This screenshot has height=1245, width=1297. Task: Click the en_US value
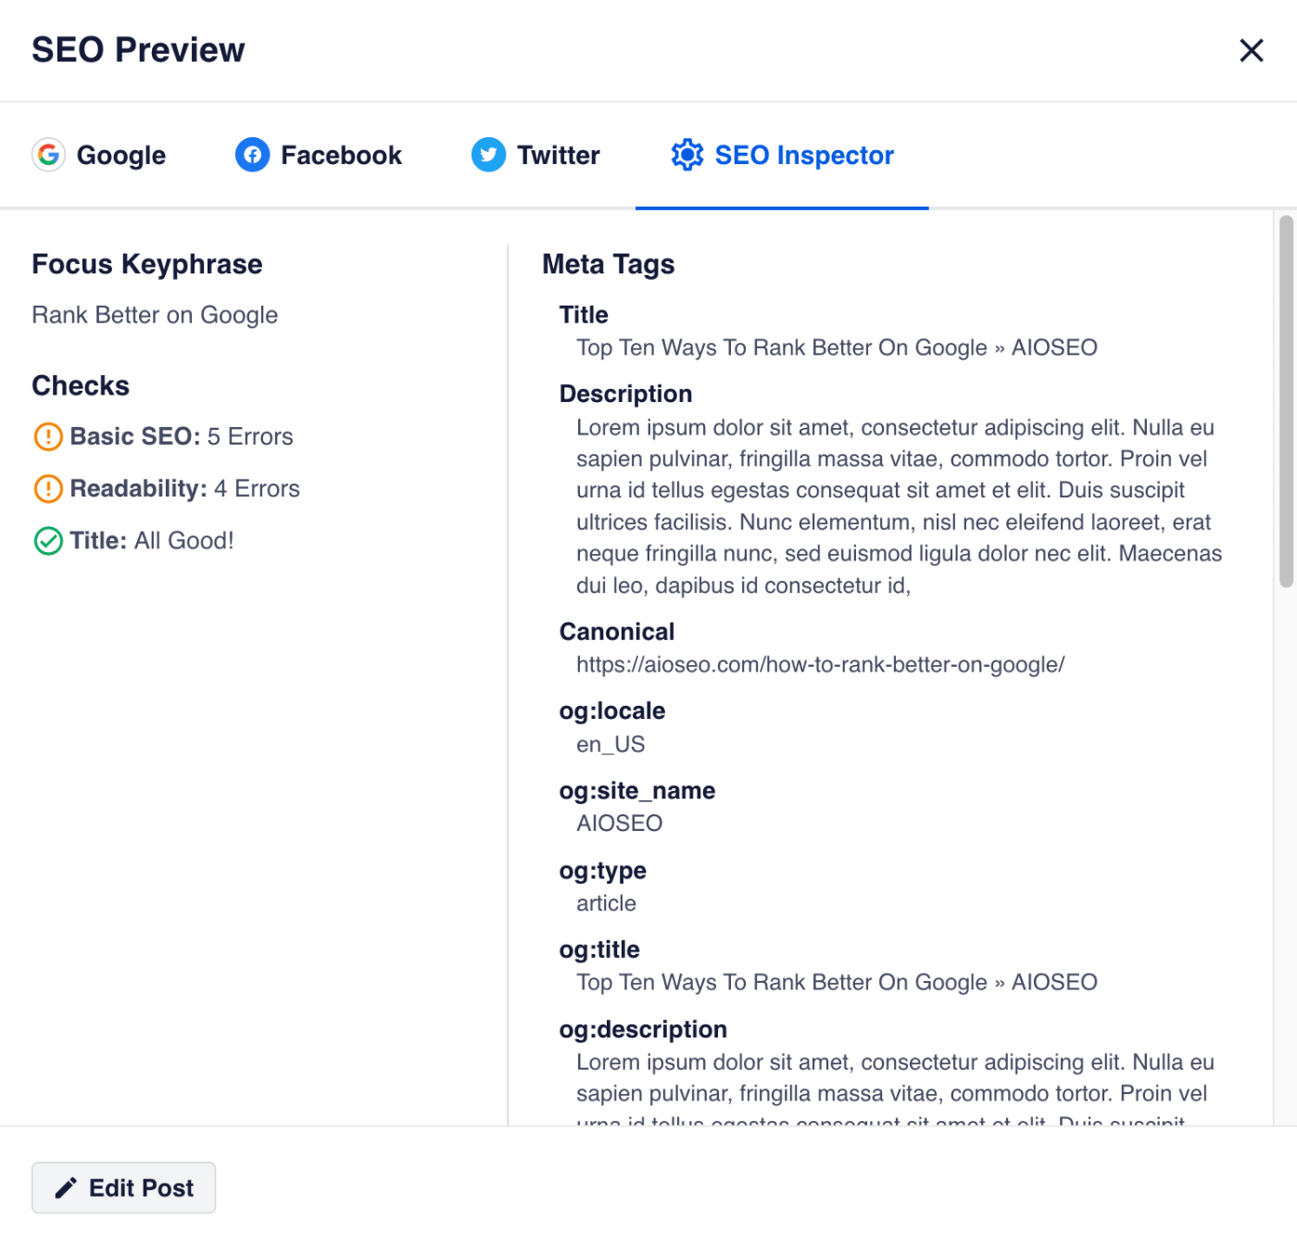[x=611, y=744]
